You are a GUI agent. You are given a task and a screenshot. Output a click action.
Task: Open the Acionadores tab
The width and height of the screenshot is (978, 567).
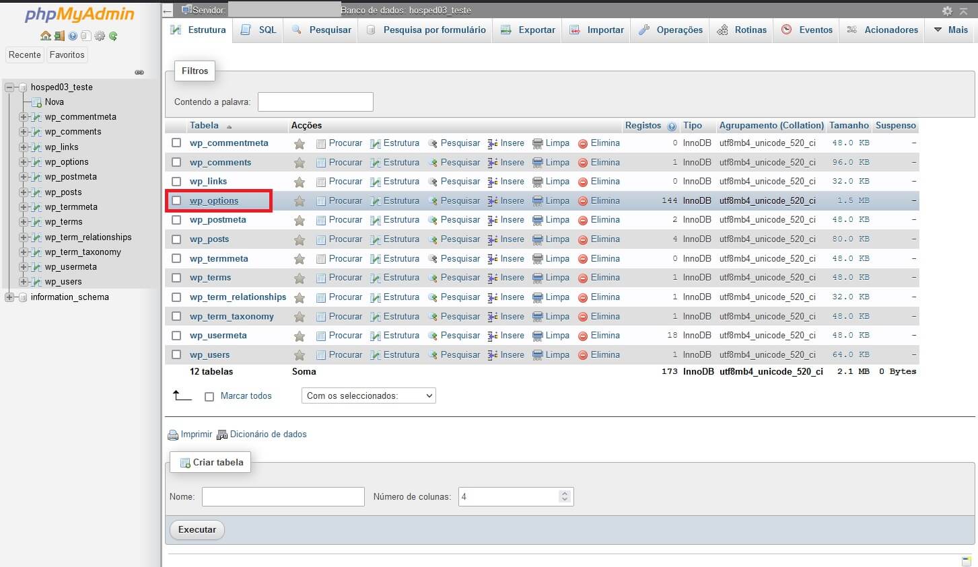[x=882, y=30]
